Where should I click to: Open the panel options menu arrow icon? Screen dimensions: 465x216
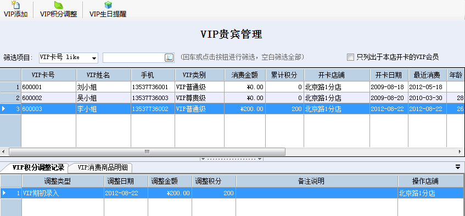click(458, 167)
